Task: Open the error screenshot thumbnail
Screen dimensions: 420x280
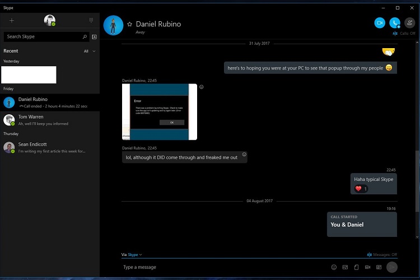Action: [x=160, y=112]
